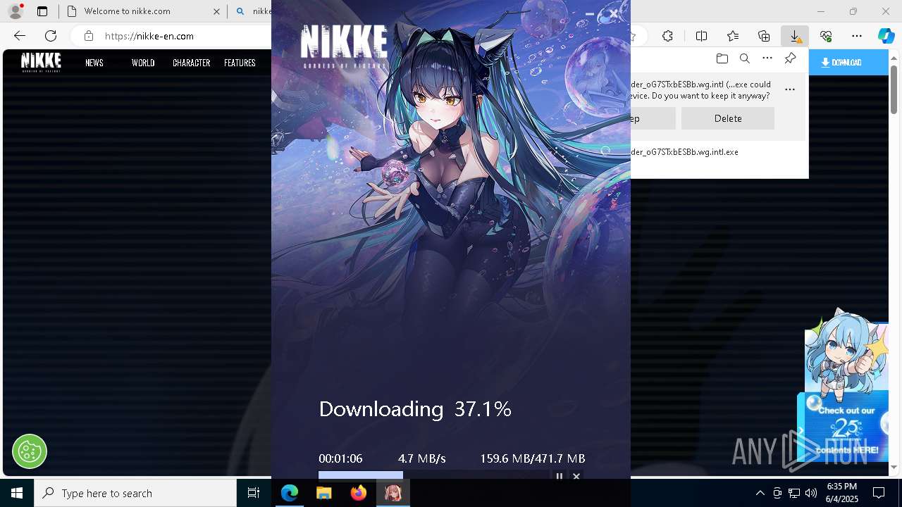Cancel the NIKKE download with X button
The width and height of the screenshot is (902, 507).
[576, 477]
